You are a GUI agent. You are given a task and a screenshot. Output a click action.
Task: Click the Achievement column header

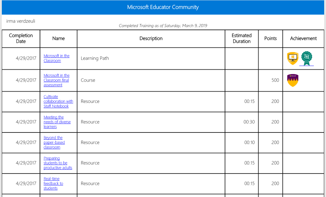coord(303,38)
